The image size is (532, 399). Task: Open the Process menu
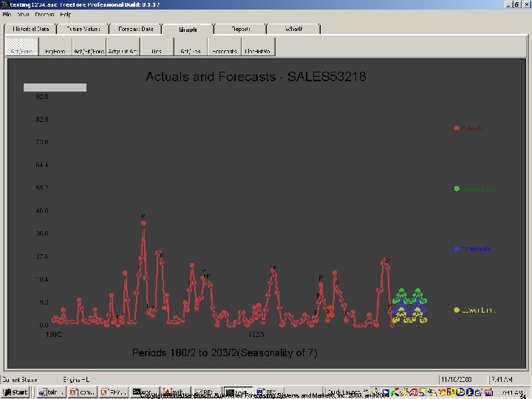coord(44,15)
